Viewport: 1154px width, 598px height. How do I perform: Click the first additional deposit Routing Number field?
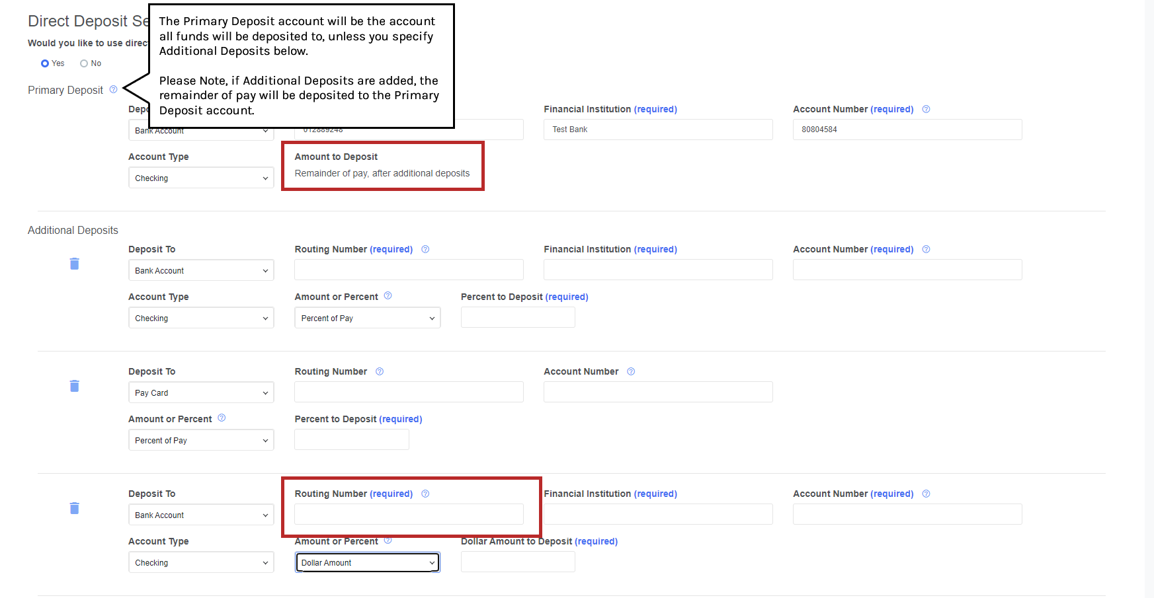pos(409,270)
